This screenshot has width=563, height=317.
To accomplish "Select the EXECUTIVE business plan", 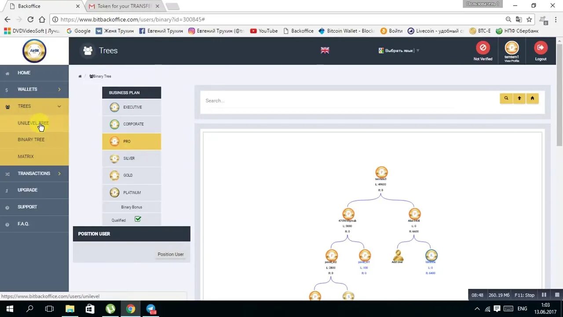I will pos(132,107).
